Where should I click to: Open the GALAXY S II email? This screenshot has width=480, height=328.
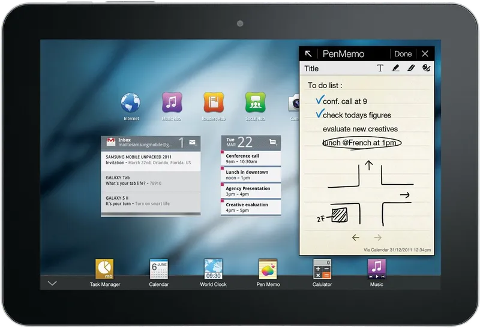click(151, 201)
